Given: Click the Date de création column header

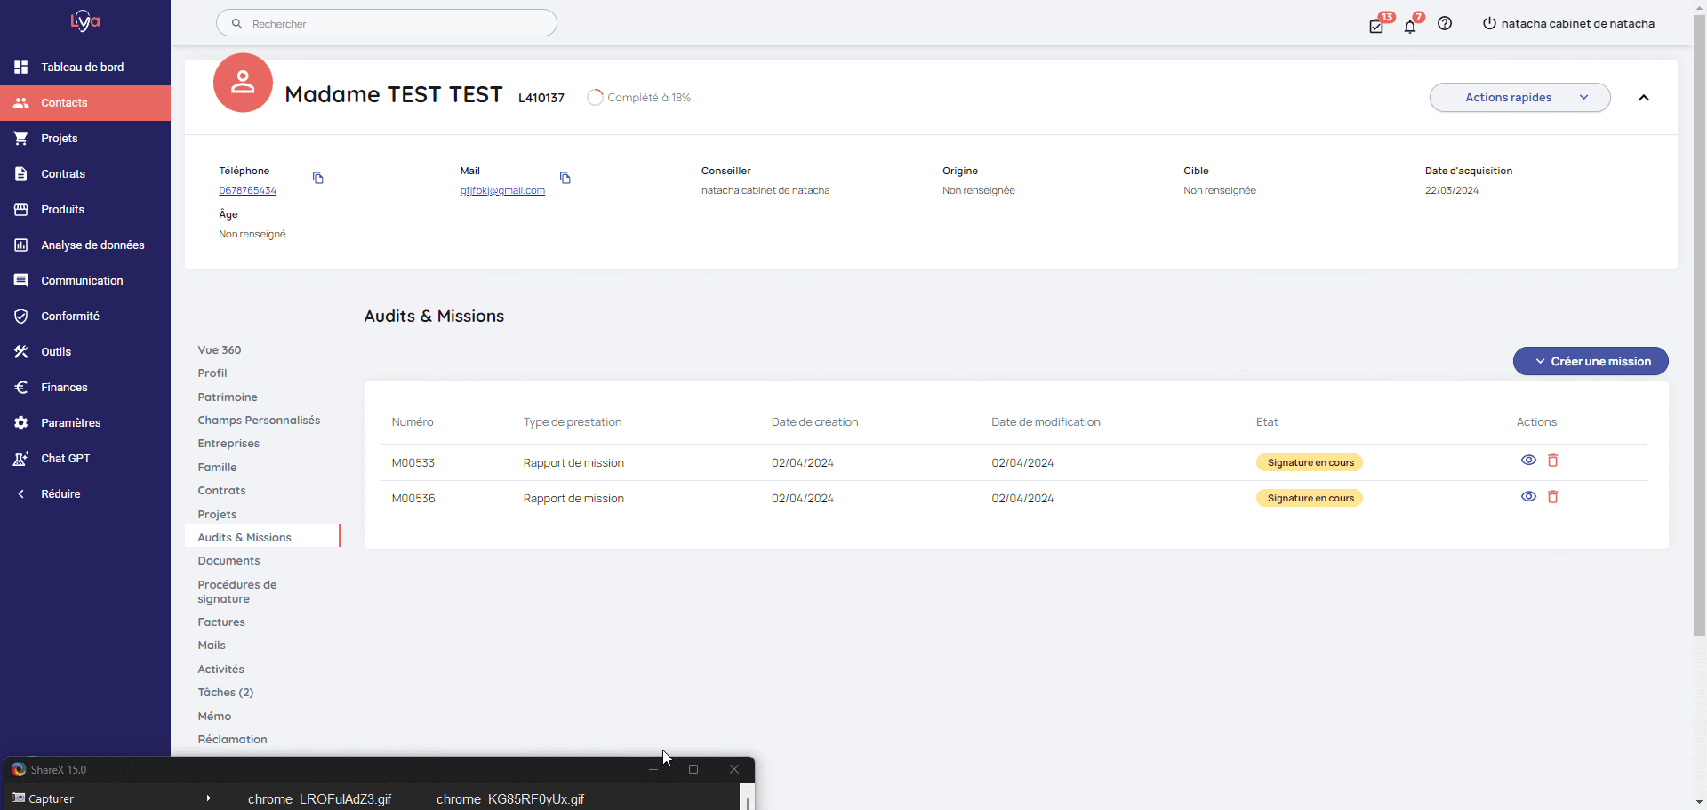Looking at the screenshot, I should coord(814,422).
